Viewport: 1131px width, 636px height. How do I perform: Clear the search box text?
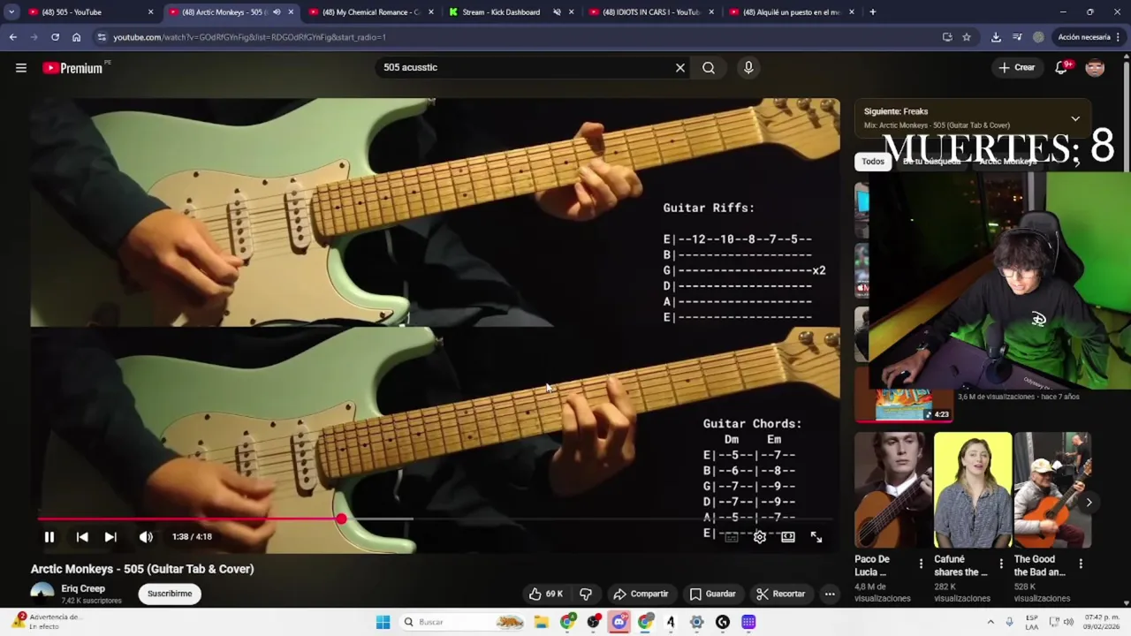click(680, 67)
